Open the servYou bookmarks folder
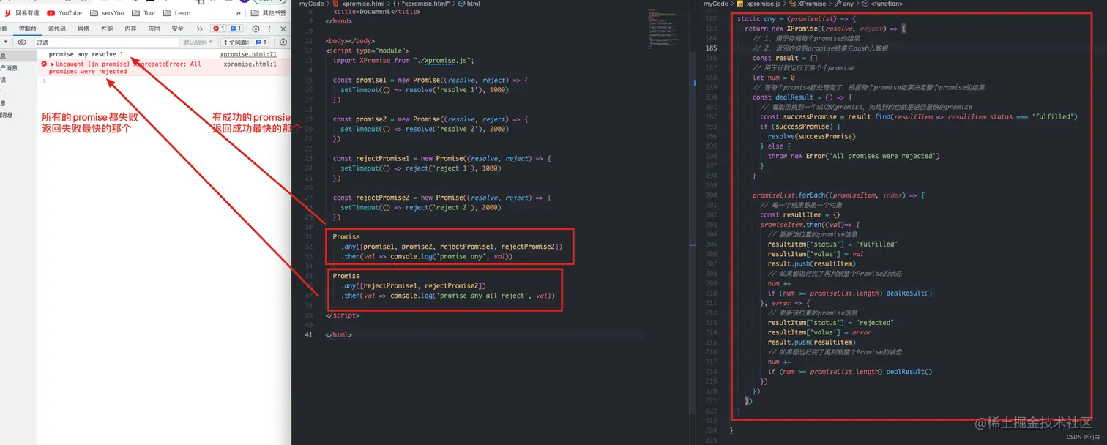The width and height of the screenshot is (1107, 445). click(x=107, y=13)
